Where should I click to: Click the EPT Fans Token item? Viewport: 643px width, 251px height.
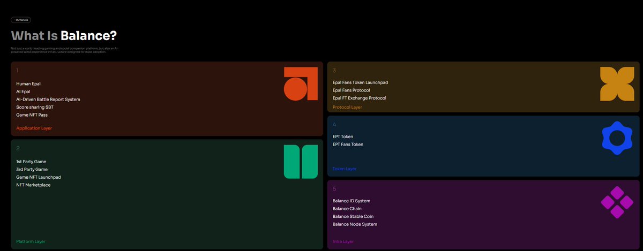click(x=348, y=144)
